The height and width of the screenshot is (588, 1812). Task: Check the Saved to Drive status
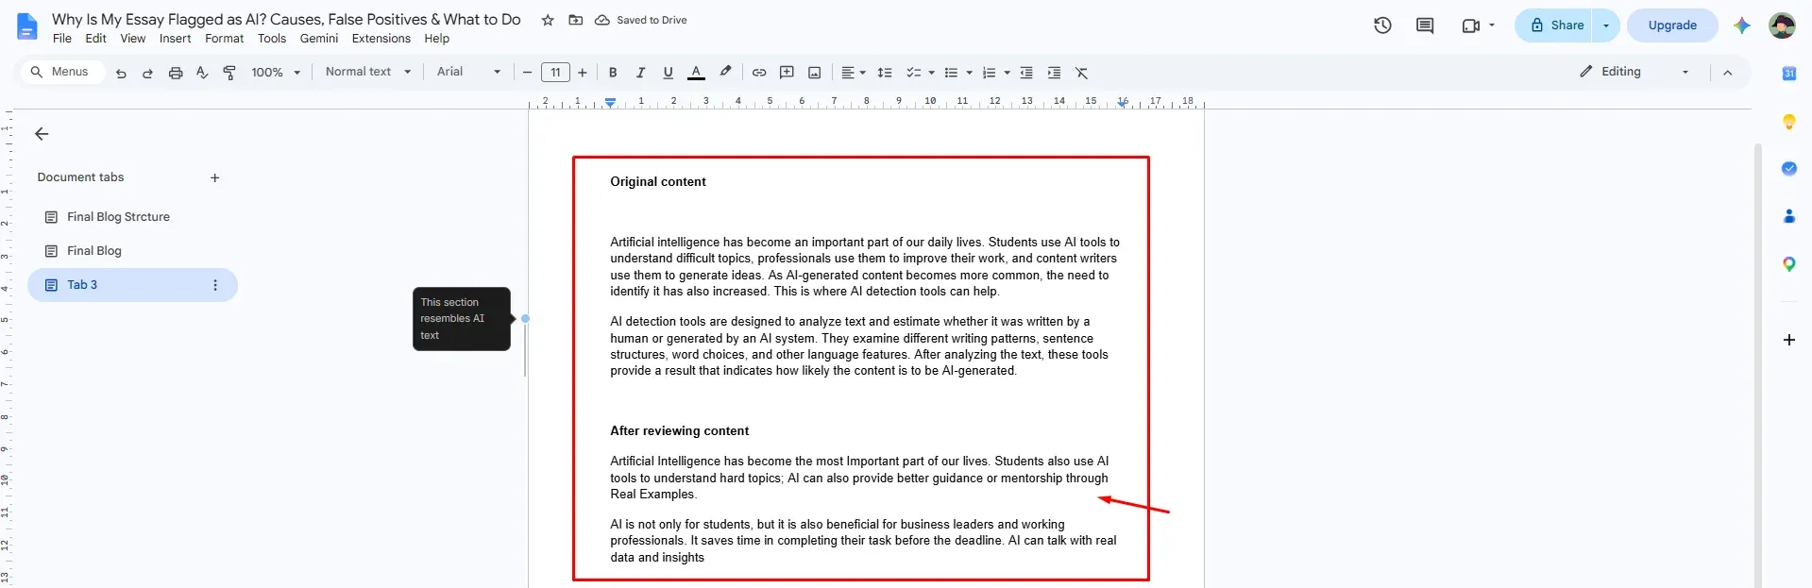641,20
